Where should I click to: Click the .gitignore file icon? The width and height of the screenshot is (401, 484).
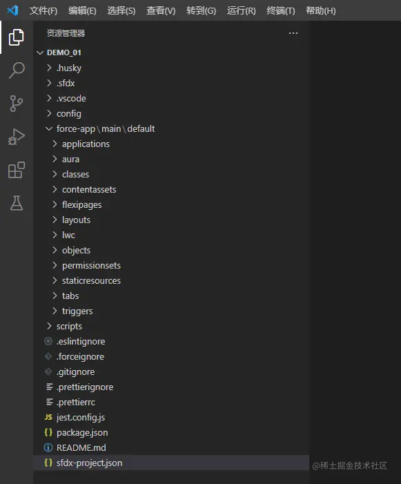48,371
